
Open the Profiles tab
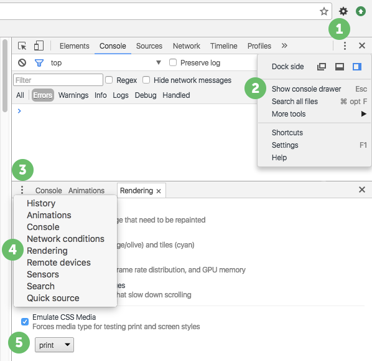click(x=259, y=46)
